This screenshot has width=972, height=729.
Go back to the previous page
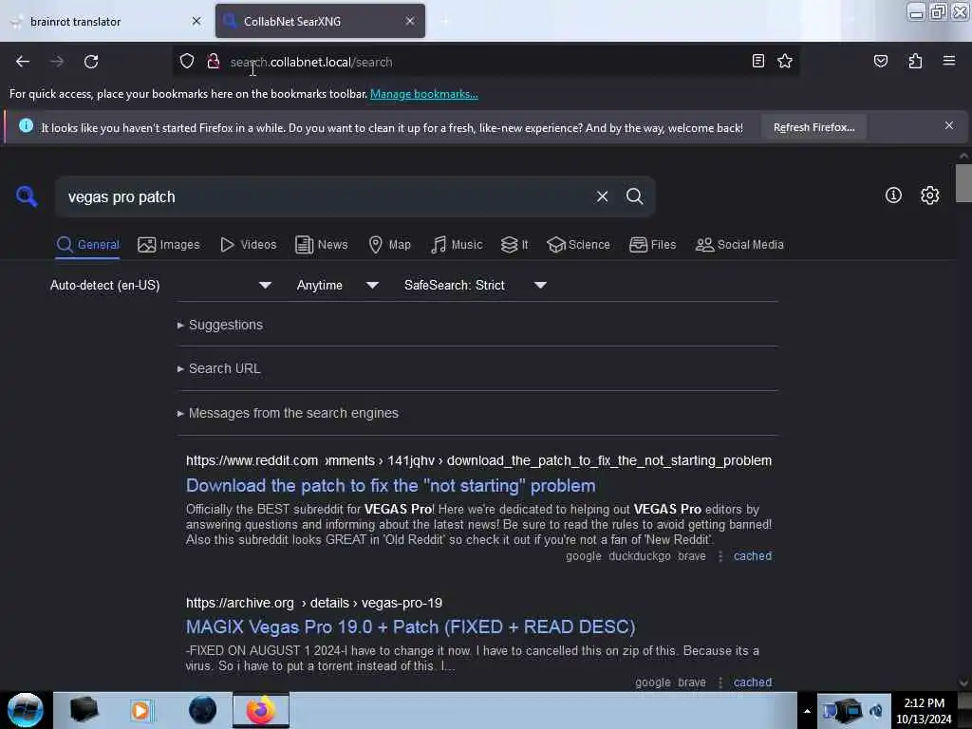(x=23, y=62)
